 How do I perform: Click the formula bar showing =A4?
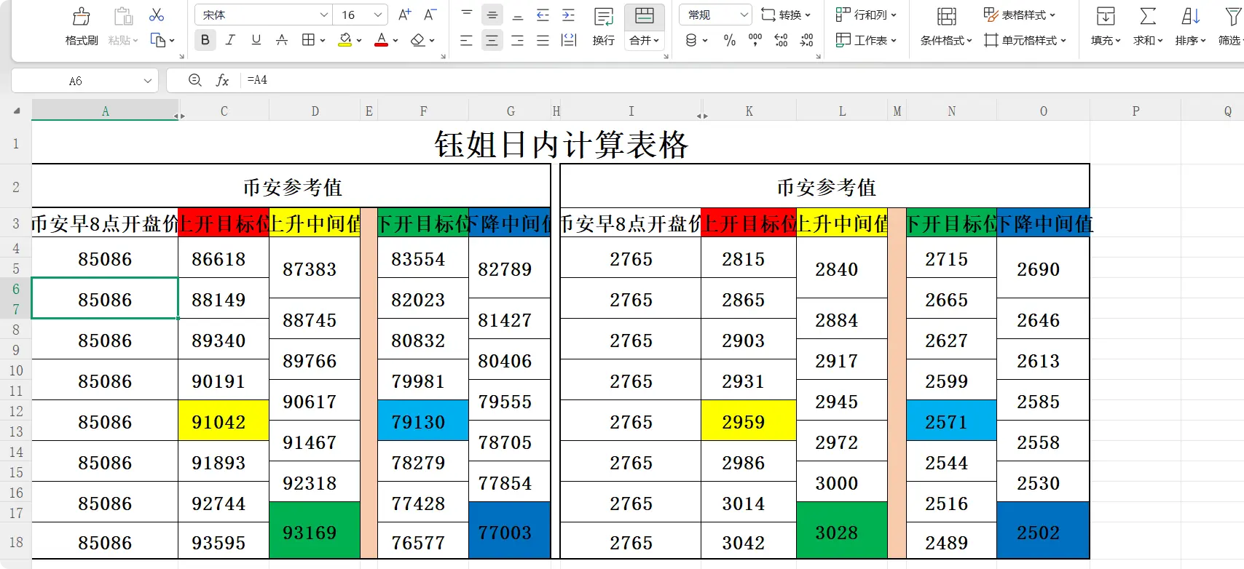[741, 80]
